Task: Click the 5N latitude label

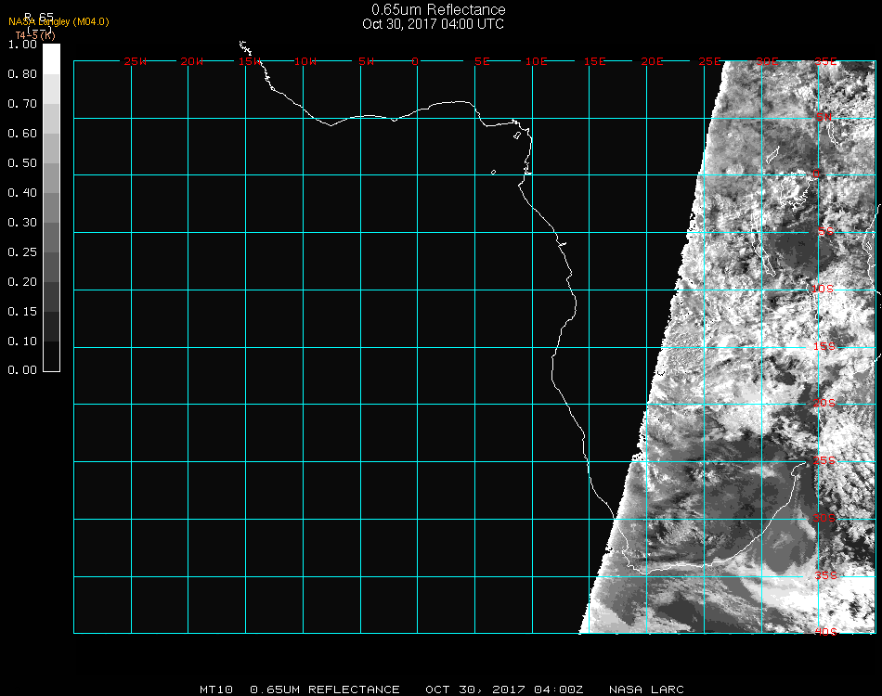Action: (x=824, y=117)
